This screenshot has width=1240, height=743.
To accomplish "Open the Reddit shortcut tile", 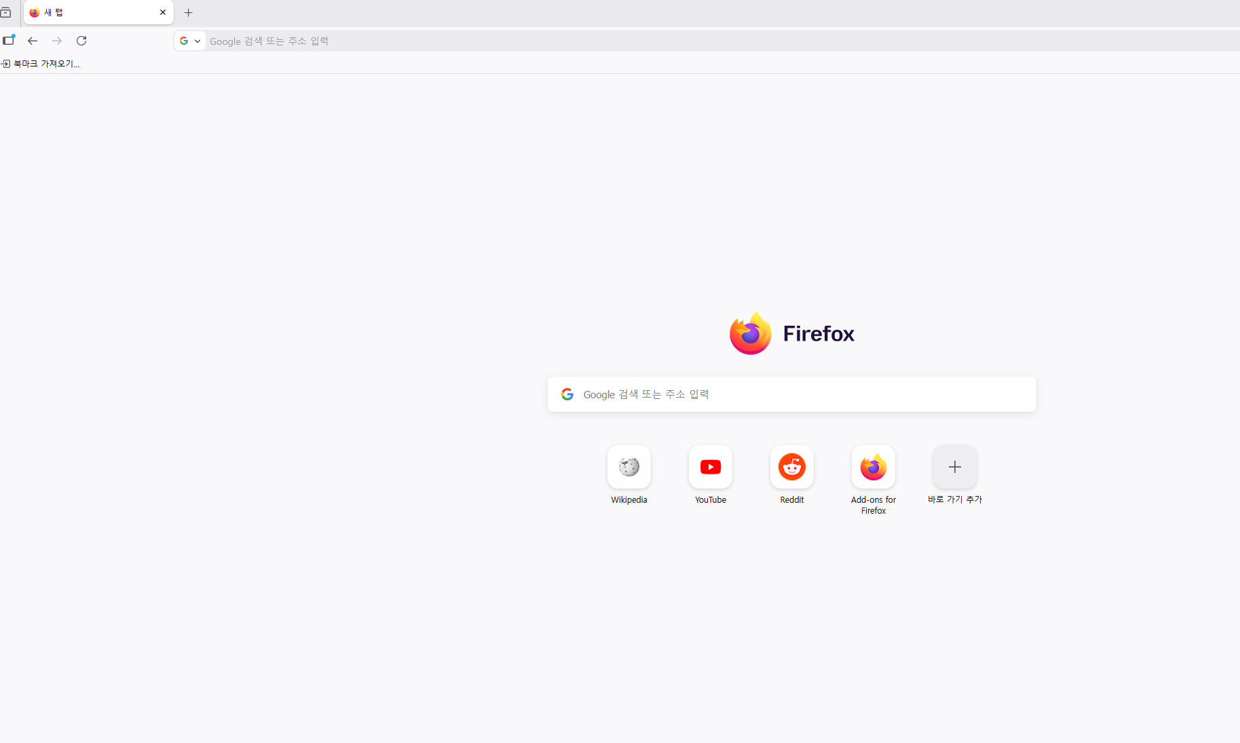I will tap(792, 467).
